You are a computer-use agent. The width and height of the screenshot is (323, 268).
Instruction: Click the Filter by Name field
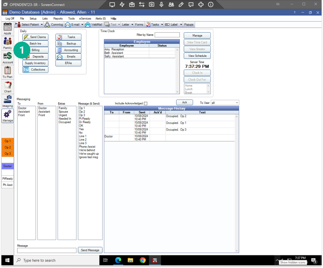click(167, 35)
